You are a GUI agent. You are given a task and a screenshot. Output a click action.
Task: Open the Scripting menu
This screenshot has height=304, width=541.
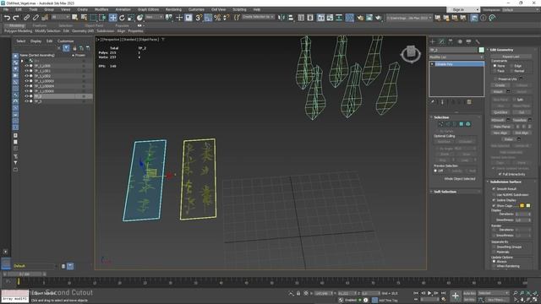(239, 9)
